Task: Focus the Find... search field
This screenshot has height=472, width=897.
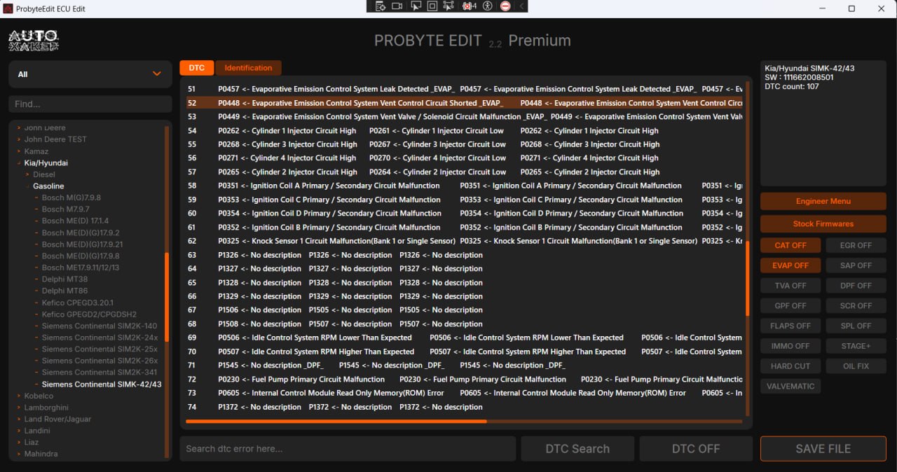Action: (90, 104)
